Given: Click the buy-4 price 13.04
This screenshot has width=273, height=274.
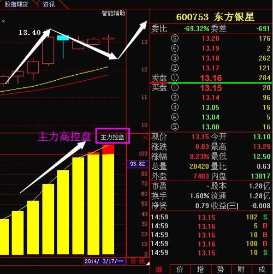Looking at the screenshot, I should pos(210,117).
